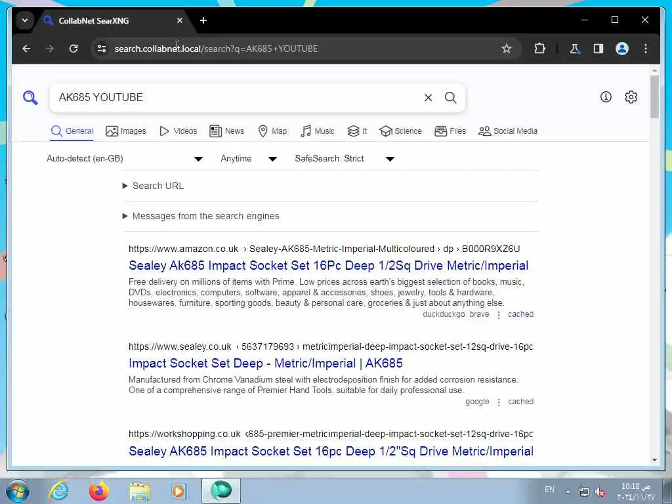The width and height of the screenshot is (672, 504).
Task: Open the Windows Start menu
Action: pyautogui.click(x=18, y=491)
